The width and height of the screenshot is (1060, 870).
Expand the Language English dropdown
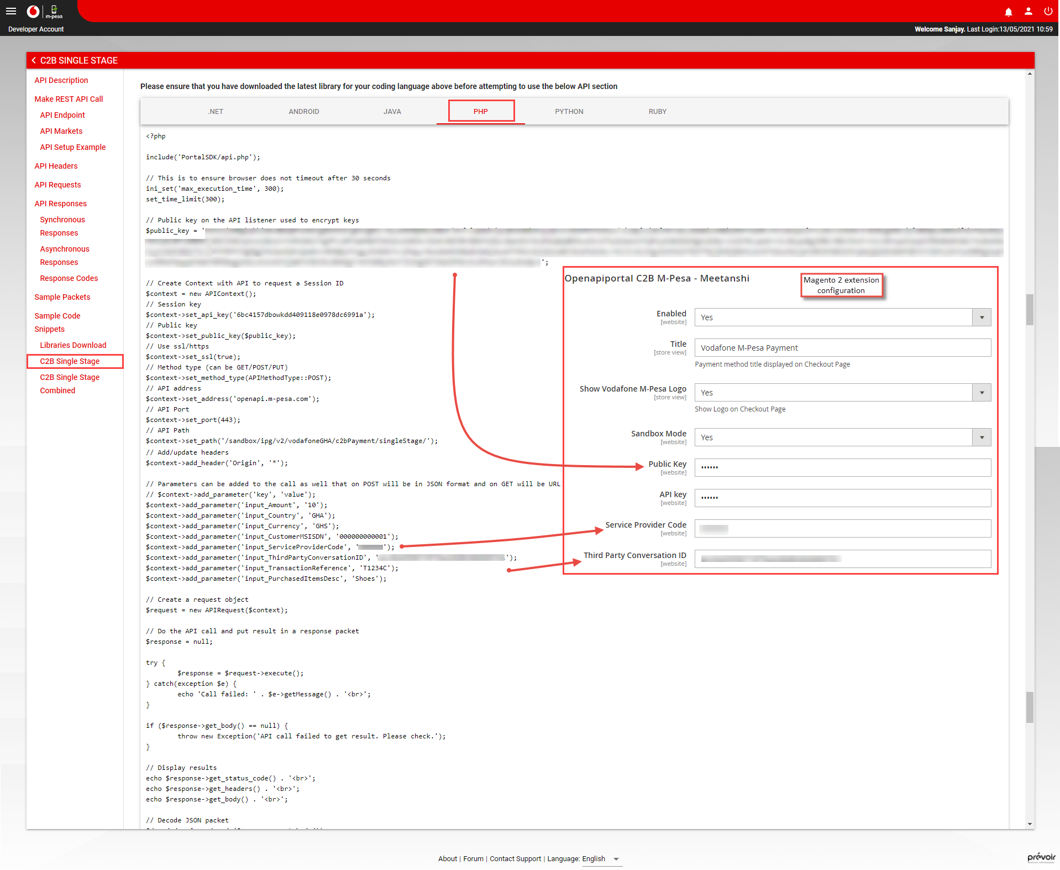617,859
